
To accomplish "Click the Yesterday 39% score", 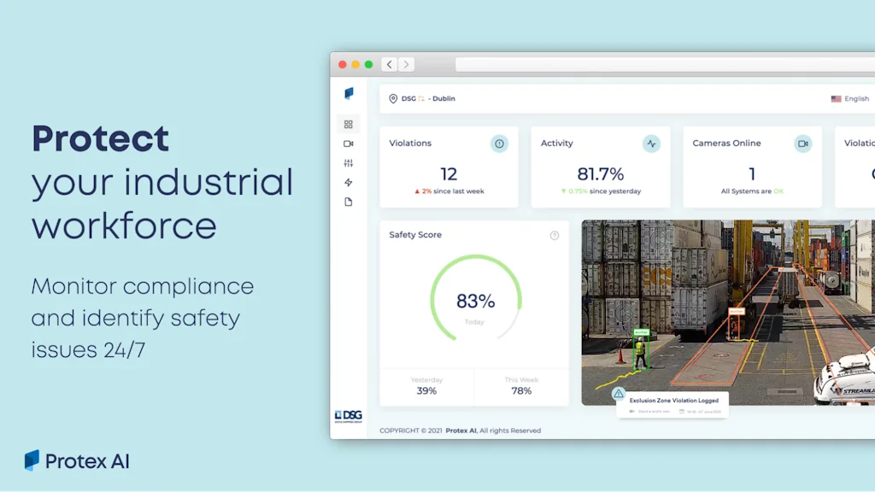I will [426, 386].
